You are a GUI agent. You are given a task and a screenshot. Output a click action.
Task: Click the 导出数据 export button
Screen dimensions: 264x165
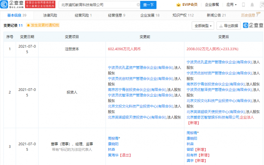point(228,26)
